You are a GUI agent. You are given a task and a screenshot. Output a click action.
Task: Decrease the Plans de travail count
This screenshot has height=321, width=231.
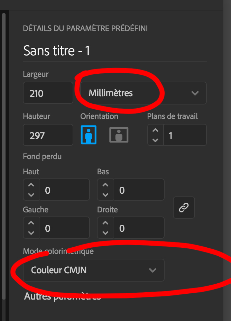155,140
